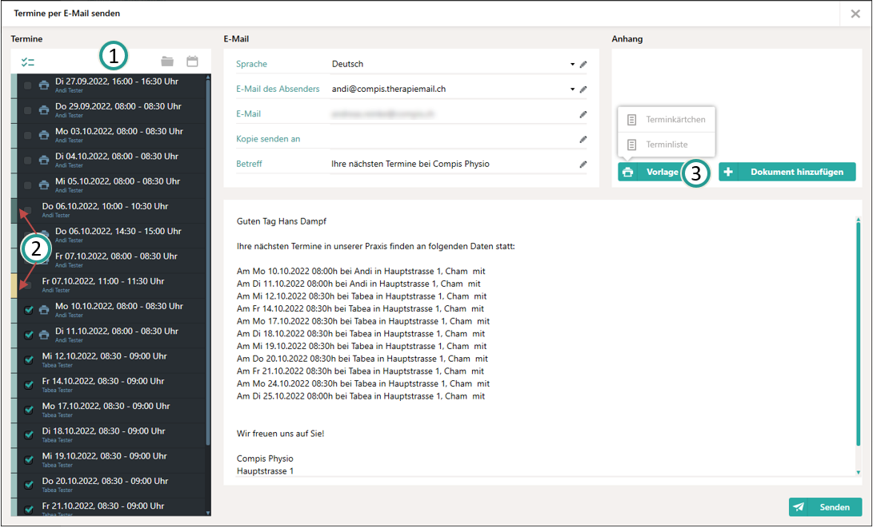Click the Dokument hinzufügen button

pos(787,173)
